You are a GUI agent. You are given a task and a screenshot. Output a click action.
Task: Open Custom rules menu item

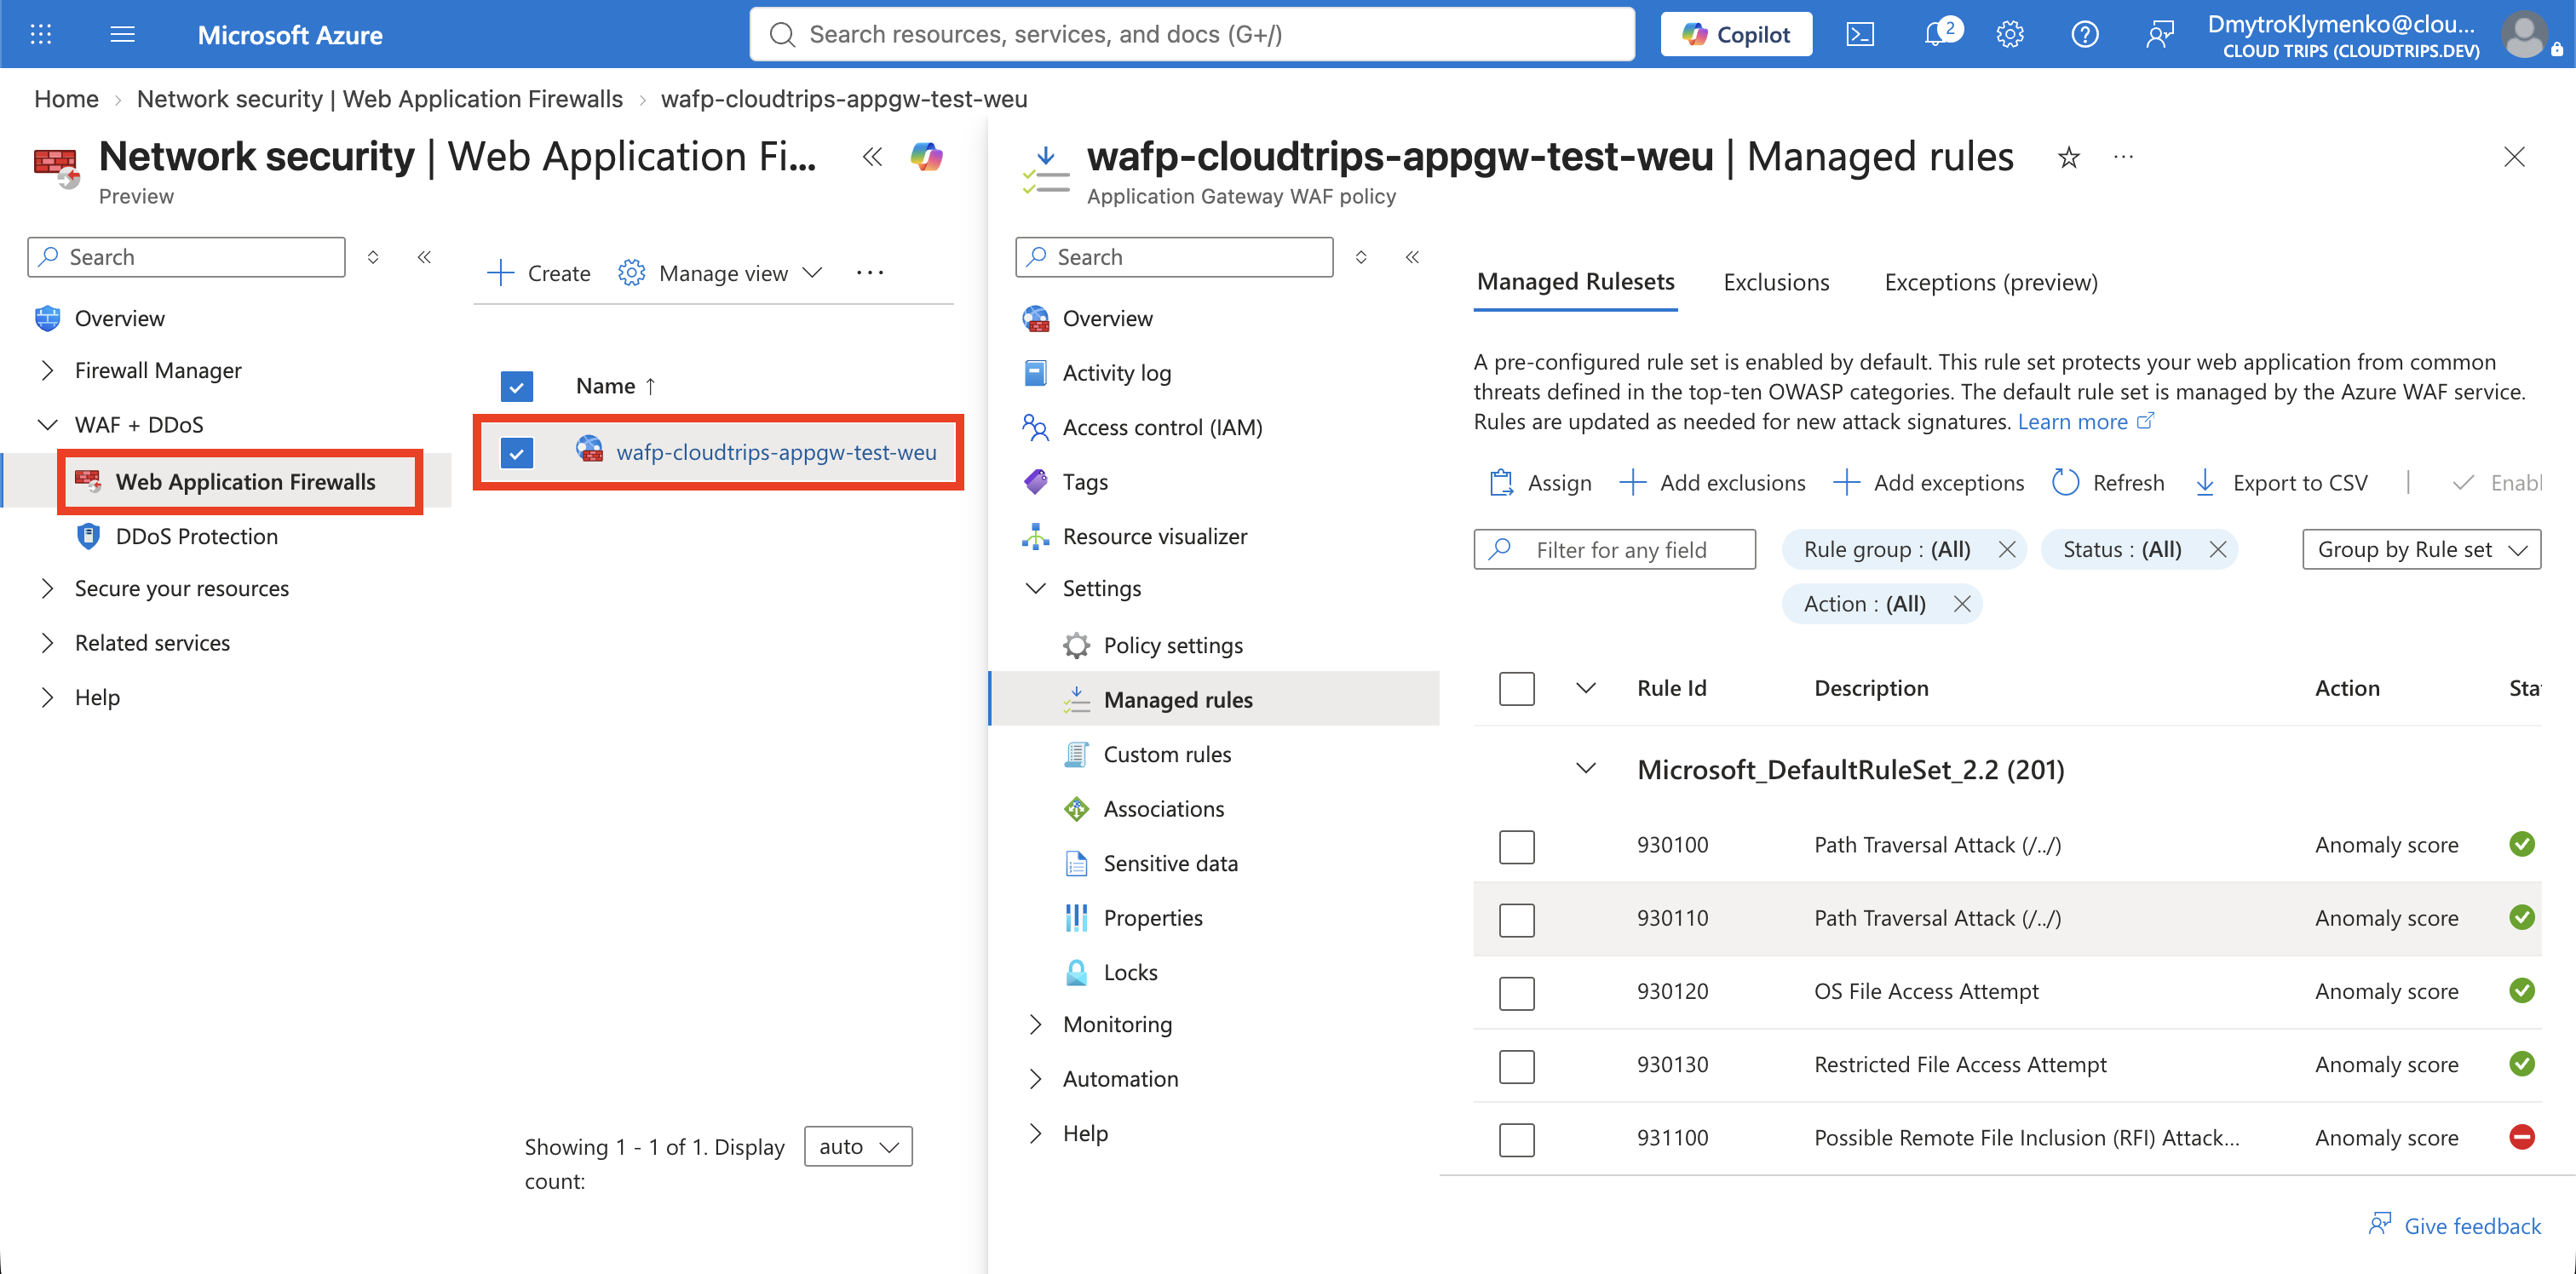pyautogui.click(x=1166, y=755)
